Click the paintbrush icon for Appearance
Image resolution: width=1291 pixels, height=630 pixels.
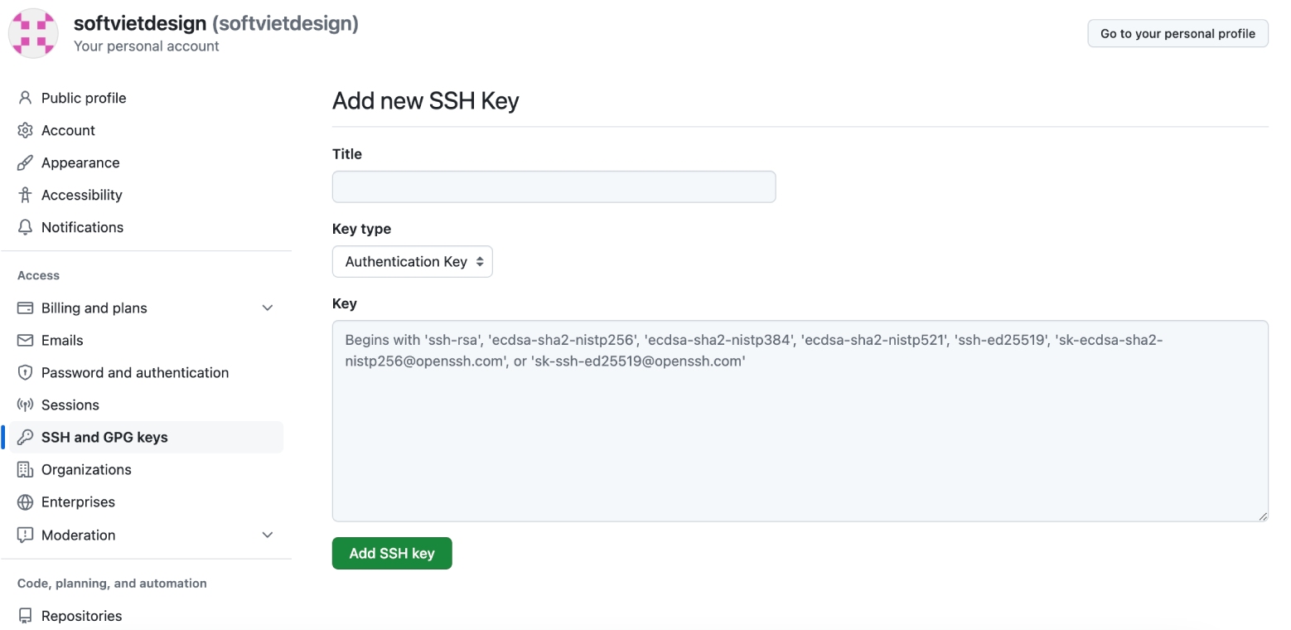click(x=25, y=162)
